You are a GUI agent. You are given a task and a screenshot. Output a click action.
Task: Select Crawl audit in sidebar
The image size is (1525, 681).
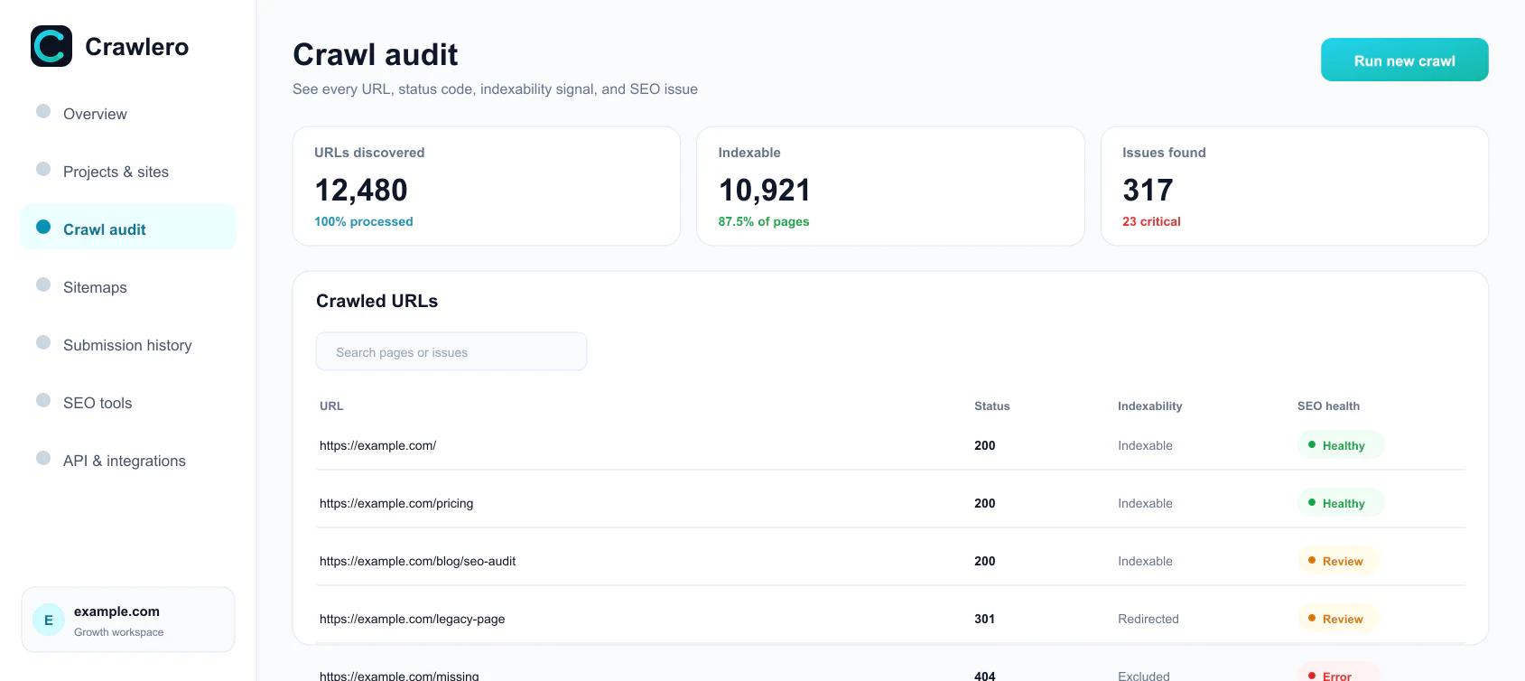tap(128, 229)
